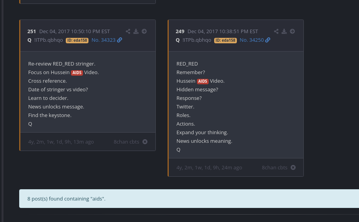Image resolution: width=359 pixels, height=222 pixels.
Task: Click the x-circle icon next to 8chan cbts in post 251
Action: click(x=145, y=142)
